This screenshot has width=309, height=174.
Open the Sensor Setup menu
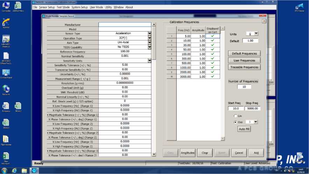[47, 7]
